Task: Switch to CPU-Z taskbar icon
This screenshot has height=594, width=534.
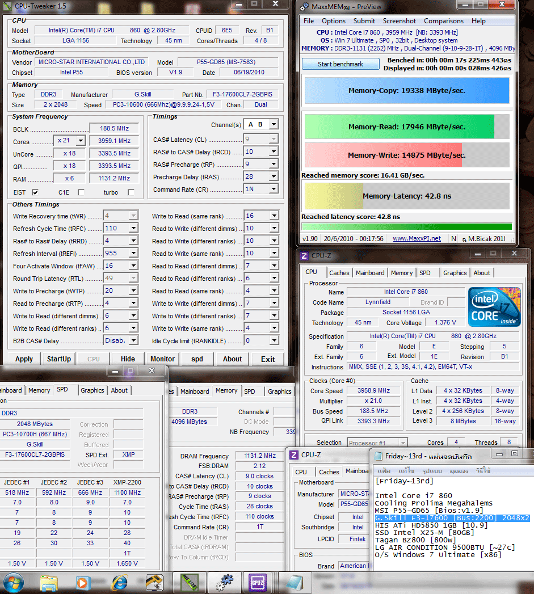Action: tap(258, 583)
